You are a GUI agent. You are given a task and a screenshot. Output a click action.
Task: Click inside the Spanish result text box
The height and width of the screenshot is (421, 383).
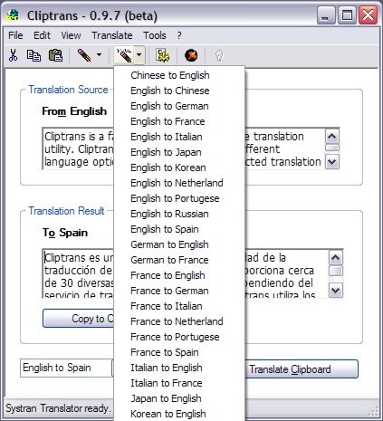pyautogui.click(x=78, y=273)
